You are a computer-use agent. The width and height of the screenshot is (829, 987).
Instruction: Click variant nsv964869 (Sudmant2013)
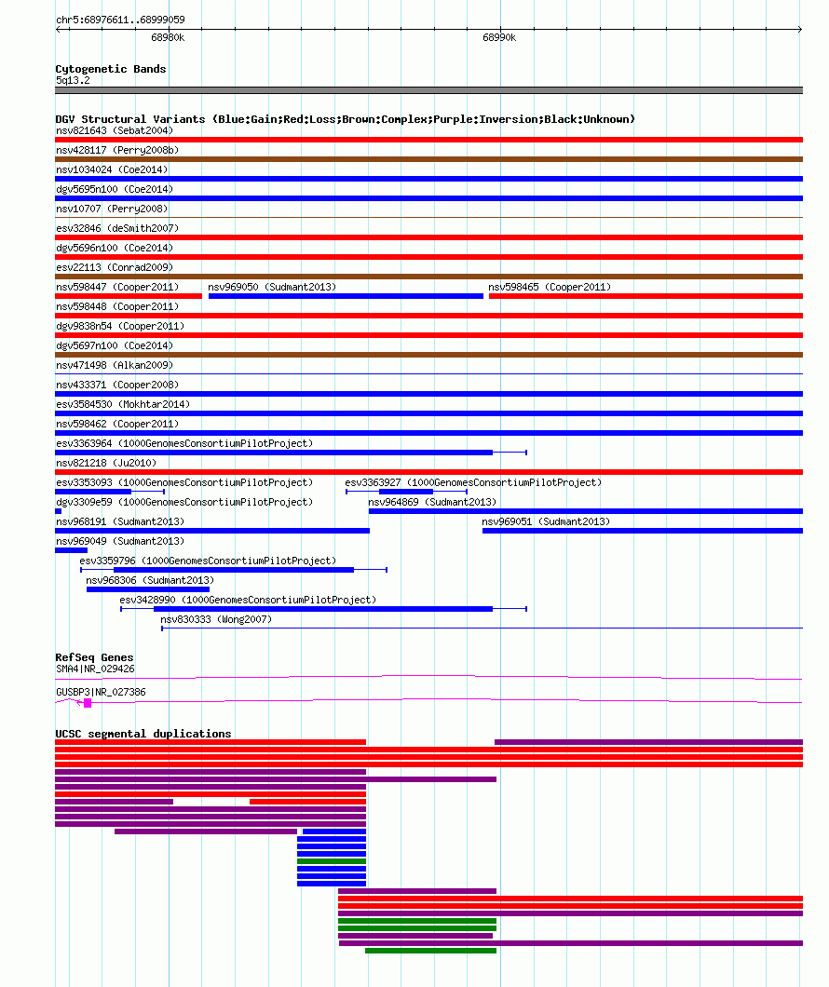click(x=432, y=502)
